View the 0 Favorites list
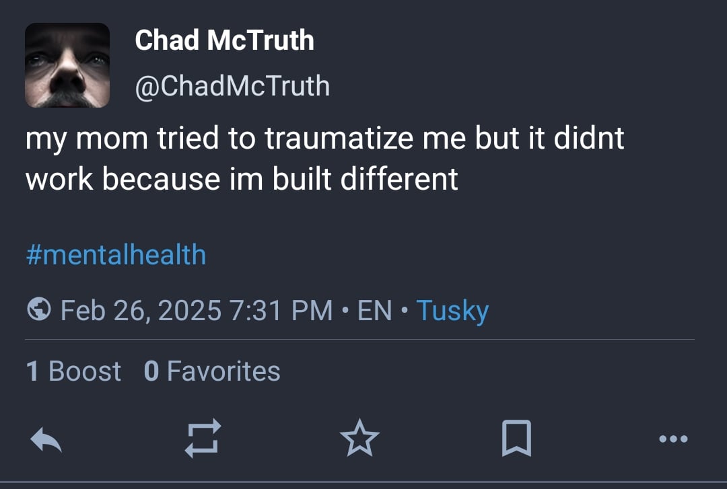Viewport: 727px width, 489px height. pyautogui.click(x=212, y=371)
